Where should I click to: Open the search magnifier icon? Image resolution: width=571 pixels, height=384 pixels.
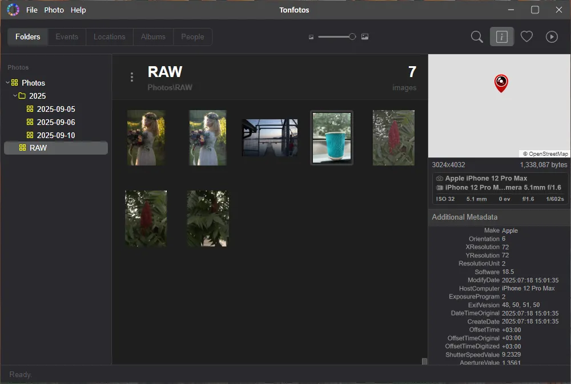(x=477, y=37)
